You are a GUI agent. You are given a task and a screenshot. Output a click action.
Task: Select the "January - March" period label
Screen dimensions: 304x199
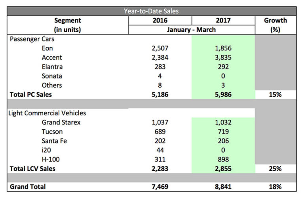point(191,30)
